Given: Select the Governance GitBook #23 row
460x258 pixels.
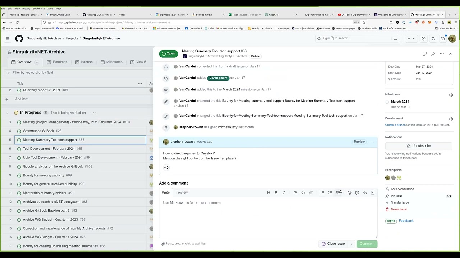Looking at the screenshot, I should (80, 131).
